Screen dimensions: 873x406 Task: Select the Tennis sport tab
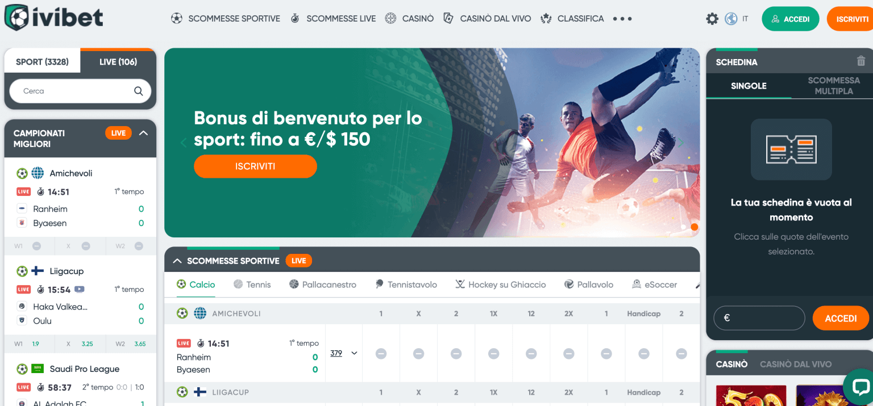[x=252, y=284]
